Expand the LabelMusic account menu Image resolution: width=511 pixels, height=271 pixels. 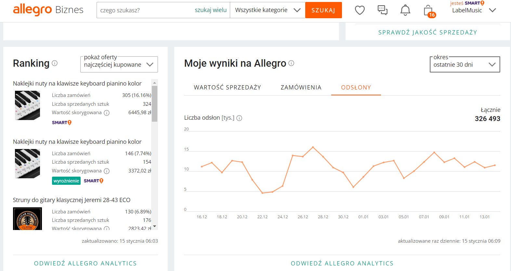coord(473,10)
